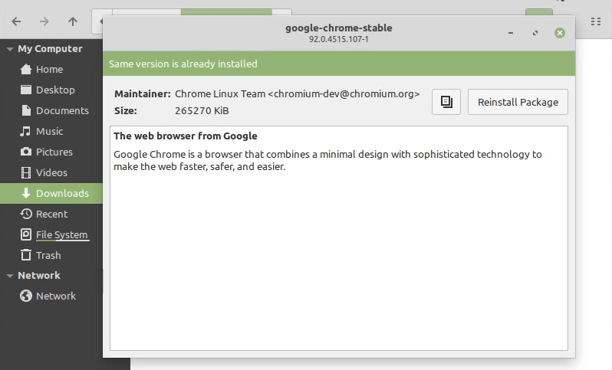The height and width of the screenshot is (370, 612).
Task: Click the Videos film icon
Action: coord(26,172)
